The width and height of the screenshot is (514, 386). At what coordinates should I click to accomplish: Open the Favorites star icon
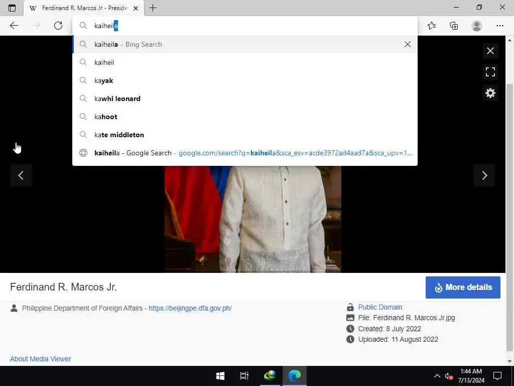432,26
